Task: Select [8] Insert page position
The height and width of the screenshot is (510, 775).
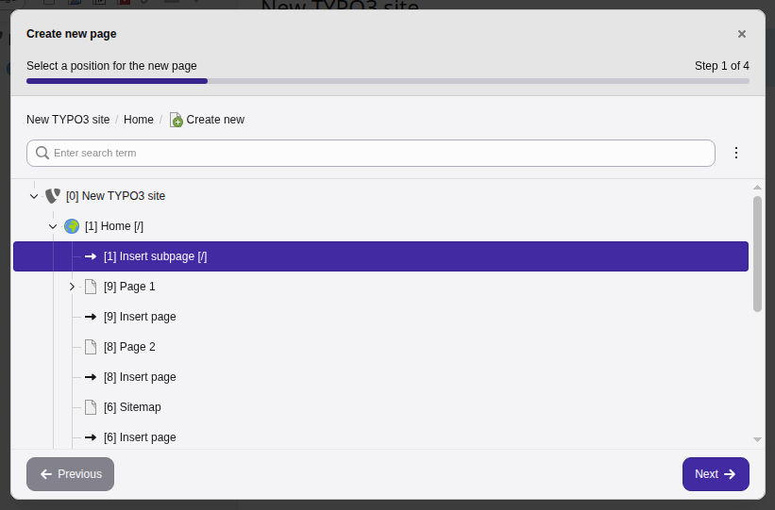Action: (x=380, y=377)
